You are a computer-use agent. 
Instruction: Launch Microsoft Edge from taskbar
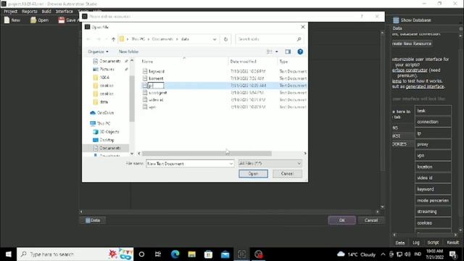[175, 254]
